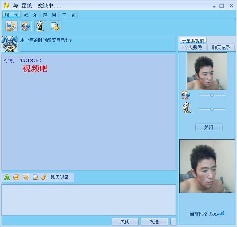Click the remote video feed thumbnail
The image size is (237, 227).
[x=207, y=71]
